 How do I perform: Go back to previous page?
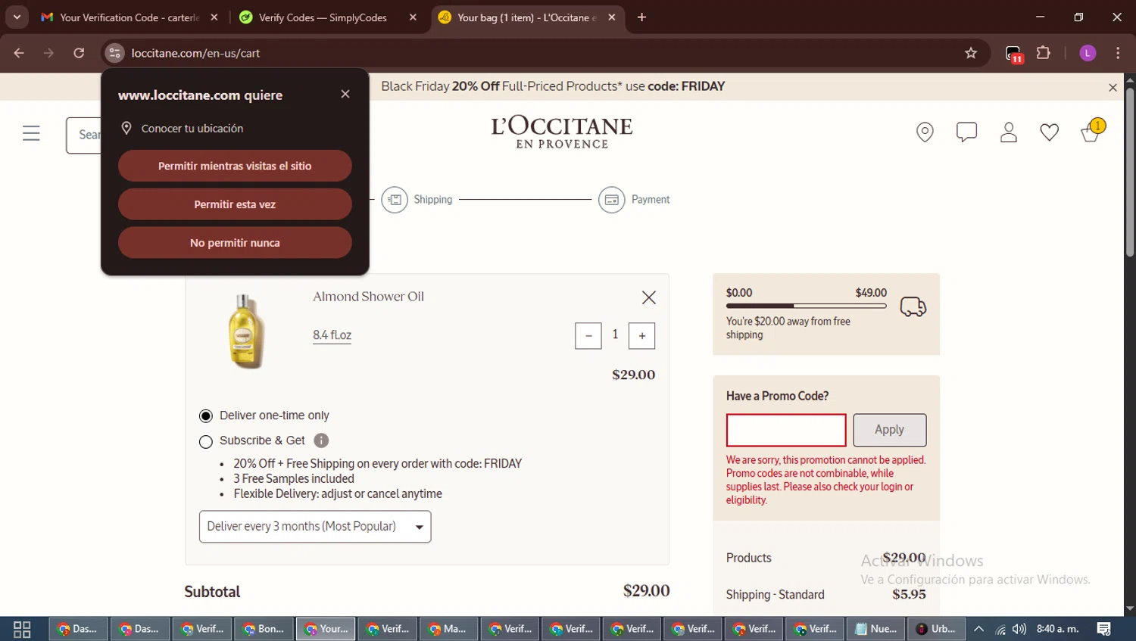point(19,53)
